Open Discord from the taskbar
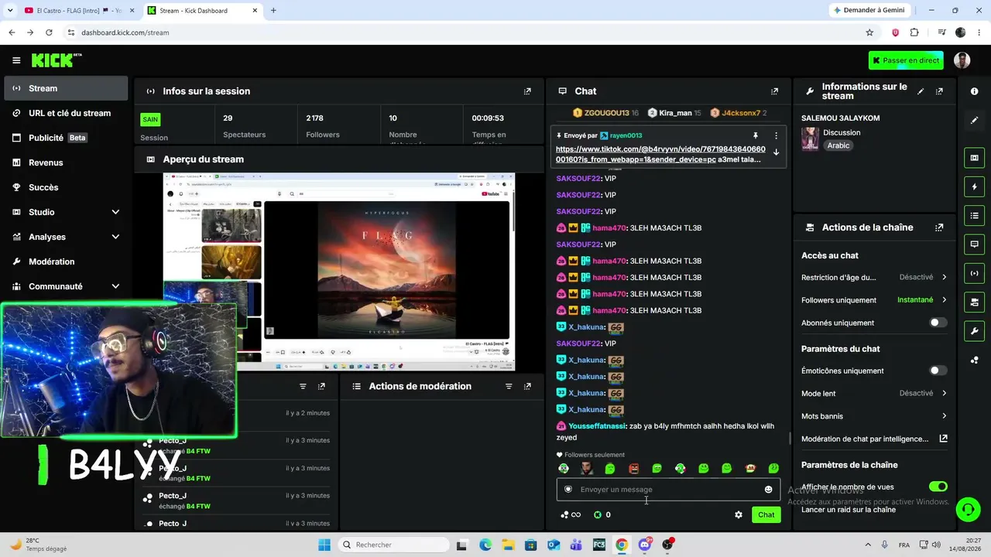Viewport: 991px width, 557px height. point(644,545)
